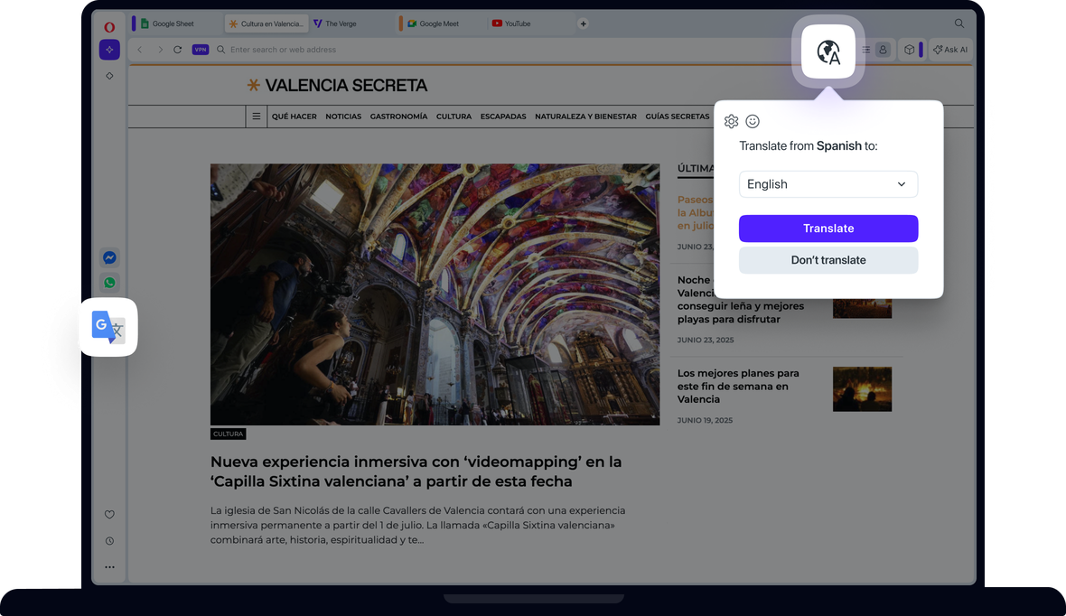1066x616 pixels.
Task: Open the sidebar three-dots more menu
Action: point(109,567)
